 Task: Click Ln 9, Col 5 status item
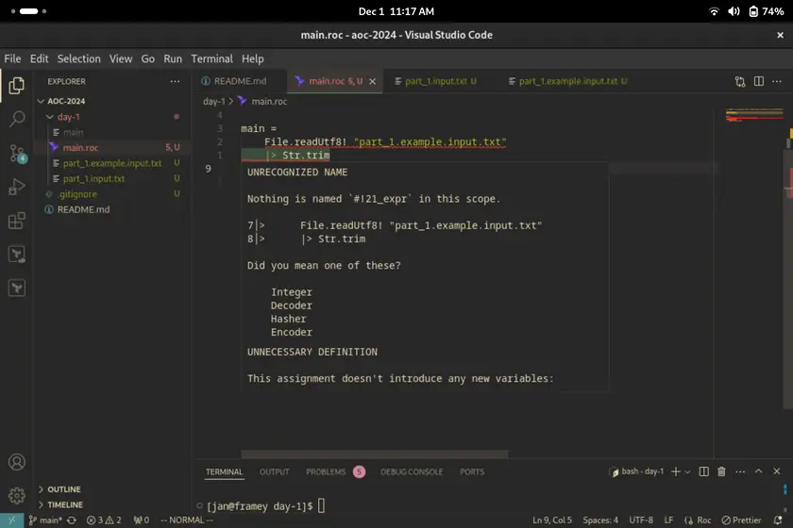click(551, 520)
